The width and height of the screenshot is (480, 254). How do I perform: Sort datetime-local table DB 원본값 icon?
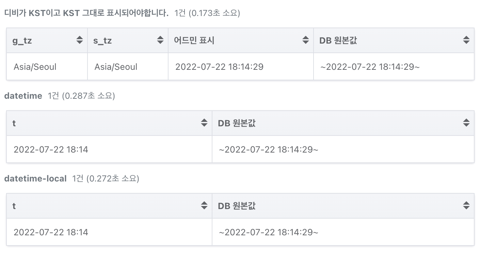tap(466, 206)
